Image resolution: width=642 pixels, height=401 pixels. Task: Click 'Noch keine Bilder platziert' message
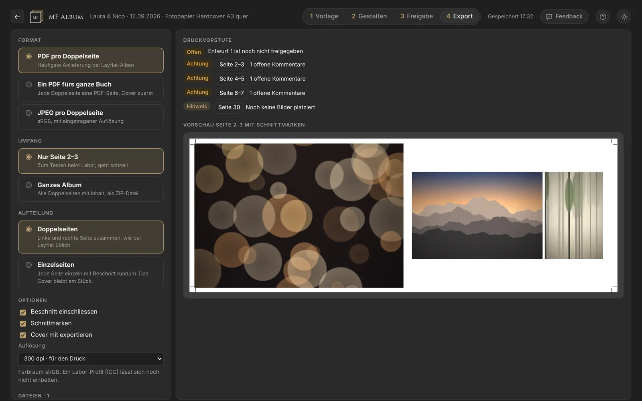tap(280, 107)
